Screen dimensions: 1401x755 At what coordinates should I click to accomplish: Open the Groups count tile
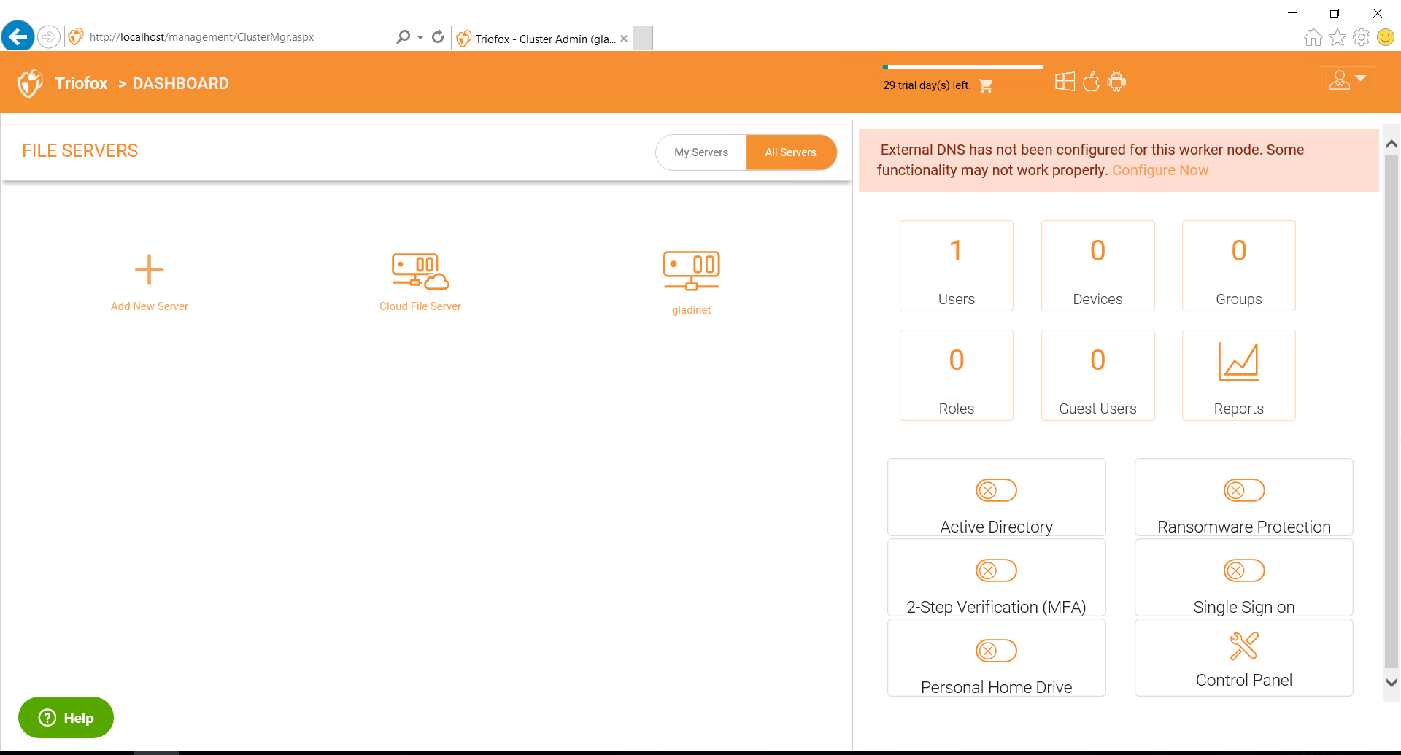(x=1238, y=266)
